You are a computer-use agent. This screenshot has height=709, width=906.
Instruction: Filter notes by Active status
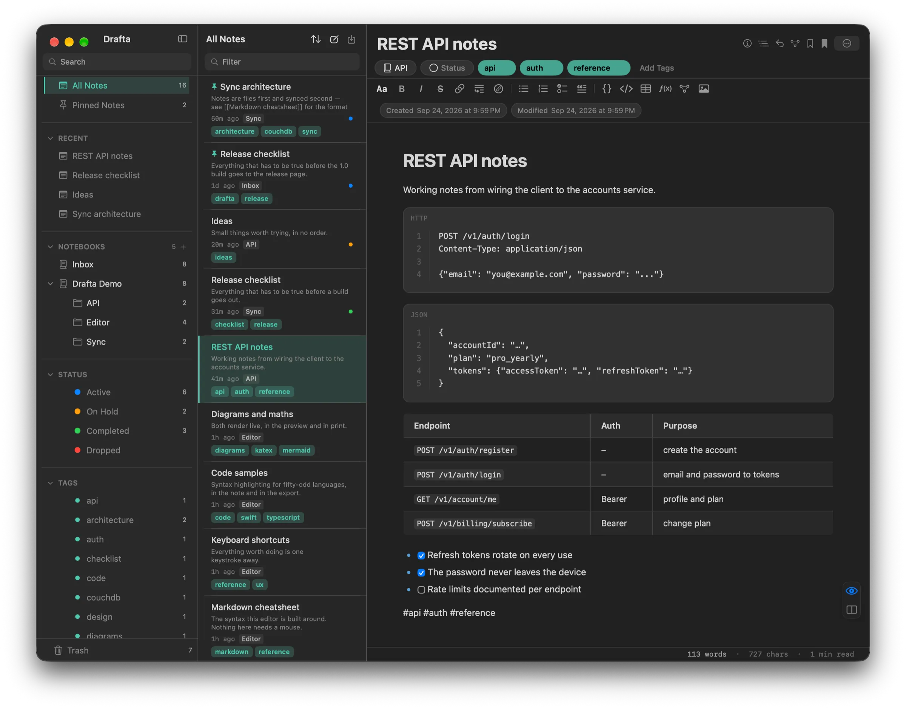(x=117, y=392)
